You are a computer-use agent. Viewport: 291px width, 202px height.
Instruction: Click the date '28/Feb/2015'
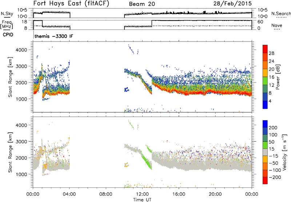point(232,3)
